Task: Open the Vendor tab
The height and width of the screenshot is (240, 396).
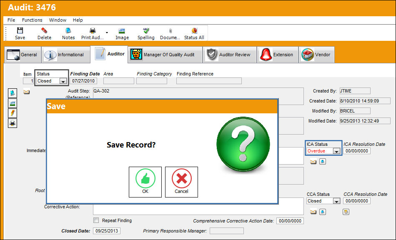Action: (x=316, y=55)
